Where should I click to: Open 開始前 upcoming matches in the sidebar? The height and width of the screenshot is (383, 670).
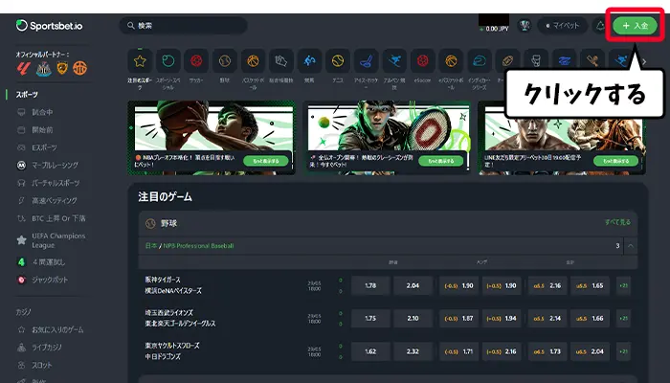coord(35,129)
